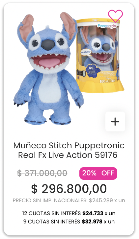Click the blue 120+ badge on packaging
The height and width of the screenshot is (239, 139).
[93, 71]
